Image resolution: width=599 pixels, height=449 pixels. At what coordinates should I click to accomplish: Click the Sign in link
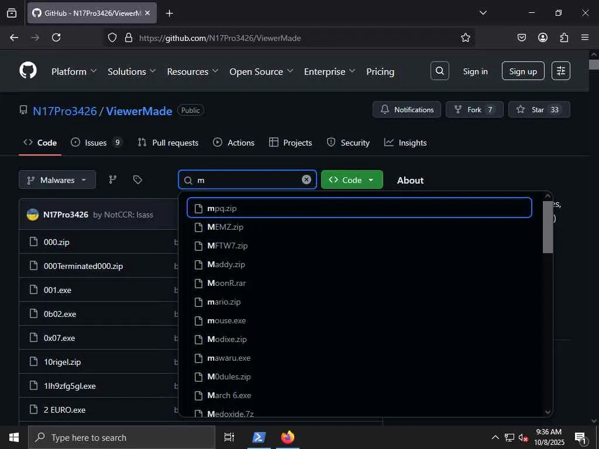475,71
